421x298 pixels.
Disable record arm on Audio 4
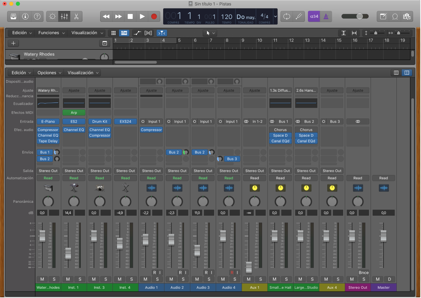click(x=232, y=272)
